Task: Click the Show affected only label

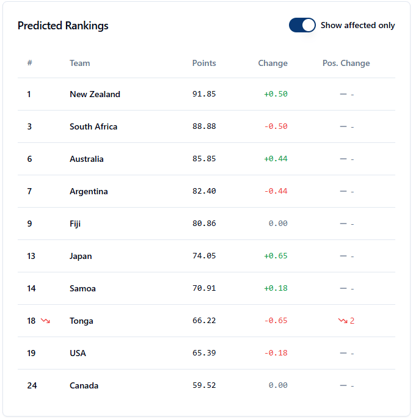Action: click(x=357, y=26)
